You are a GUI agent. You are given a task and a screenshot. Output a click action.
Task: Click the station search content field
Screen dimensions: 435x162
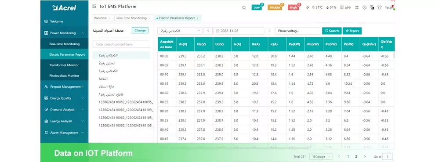click(121, 44)
